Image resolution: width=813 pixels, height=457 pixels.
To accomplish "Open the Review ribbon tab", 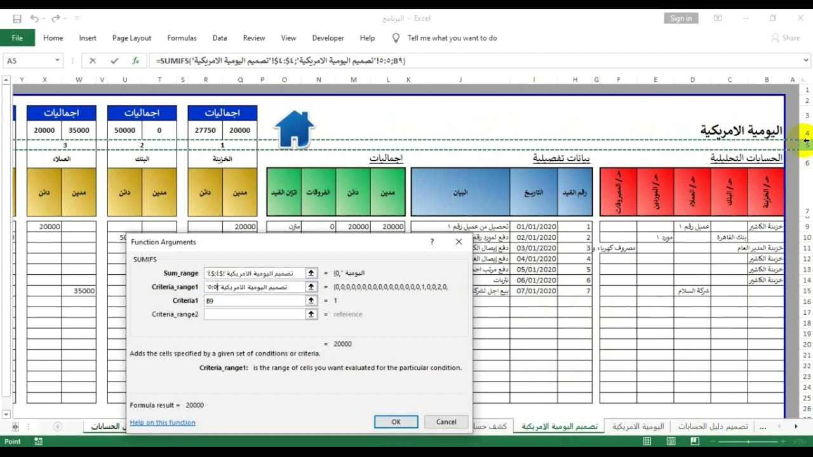I will click(x=254, y=38).
